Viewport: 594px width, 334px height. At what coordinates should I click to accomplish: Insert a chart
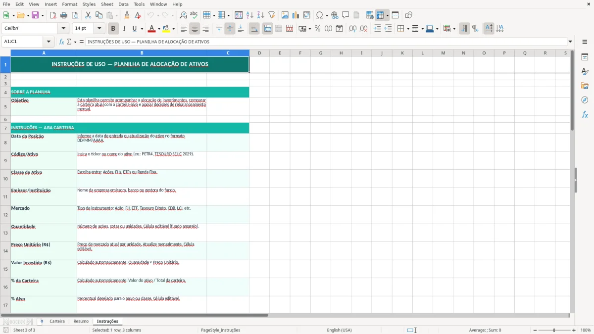click(296, 15)
